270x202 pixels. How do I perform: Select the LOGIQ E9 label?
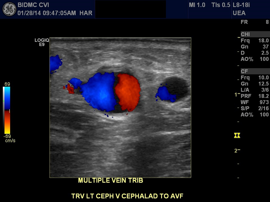(42, 42)
